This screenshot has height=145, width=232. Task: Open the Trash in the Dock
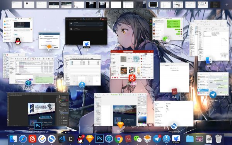218,139
